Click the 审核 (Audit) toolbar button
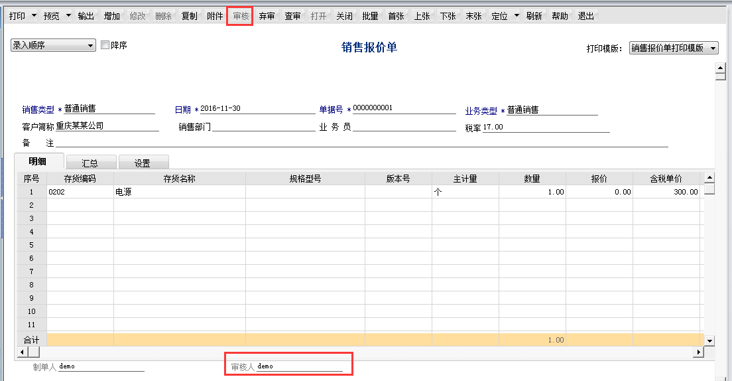The width and height of the screenshot is (732, 381). [x=240, y=16]
